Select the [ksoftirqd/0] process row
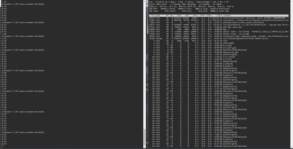The width and height of the screenshot is (293, 149). click(219, 55)
